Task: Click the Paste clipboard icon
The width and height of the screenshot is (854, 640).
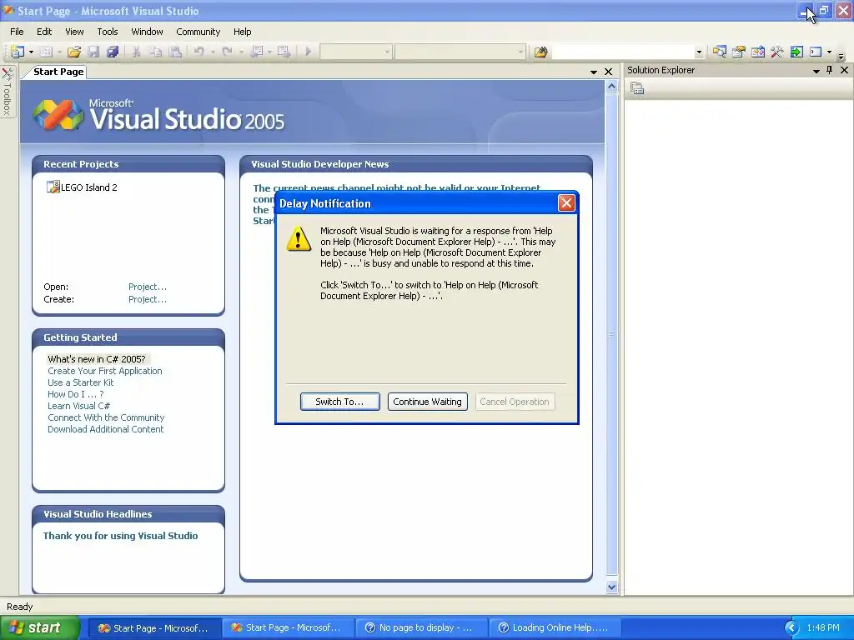Action: click(175, 52)
